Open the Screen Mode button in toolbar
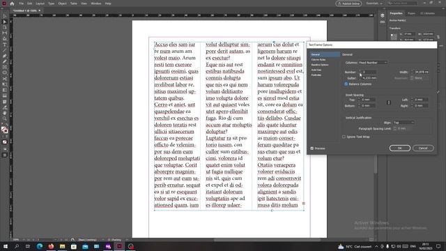The image size is (446, 251). click(5, 155)
